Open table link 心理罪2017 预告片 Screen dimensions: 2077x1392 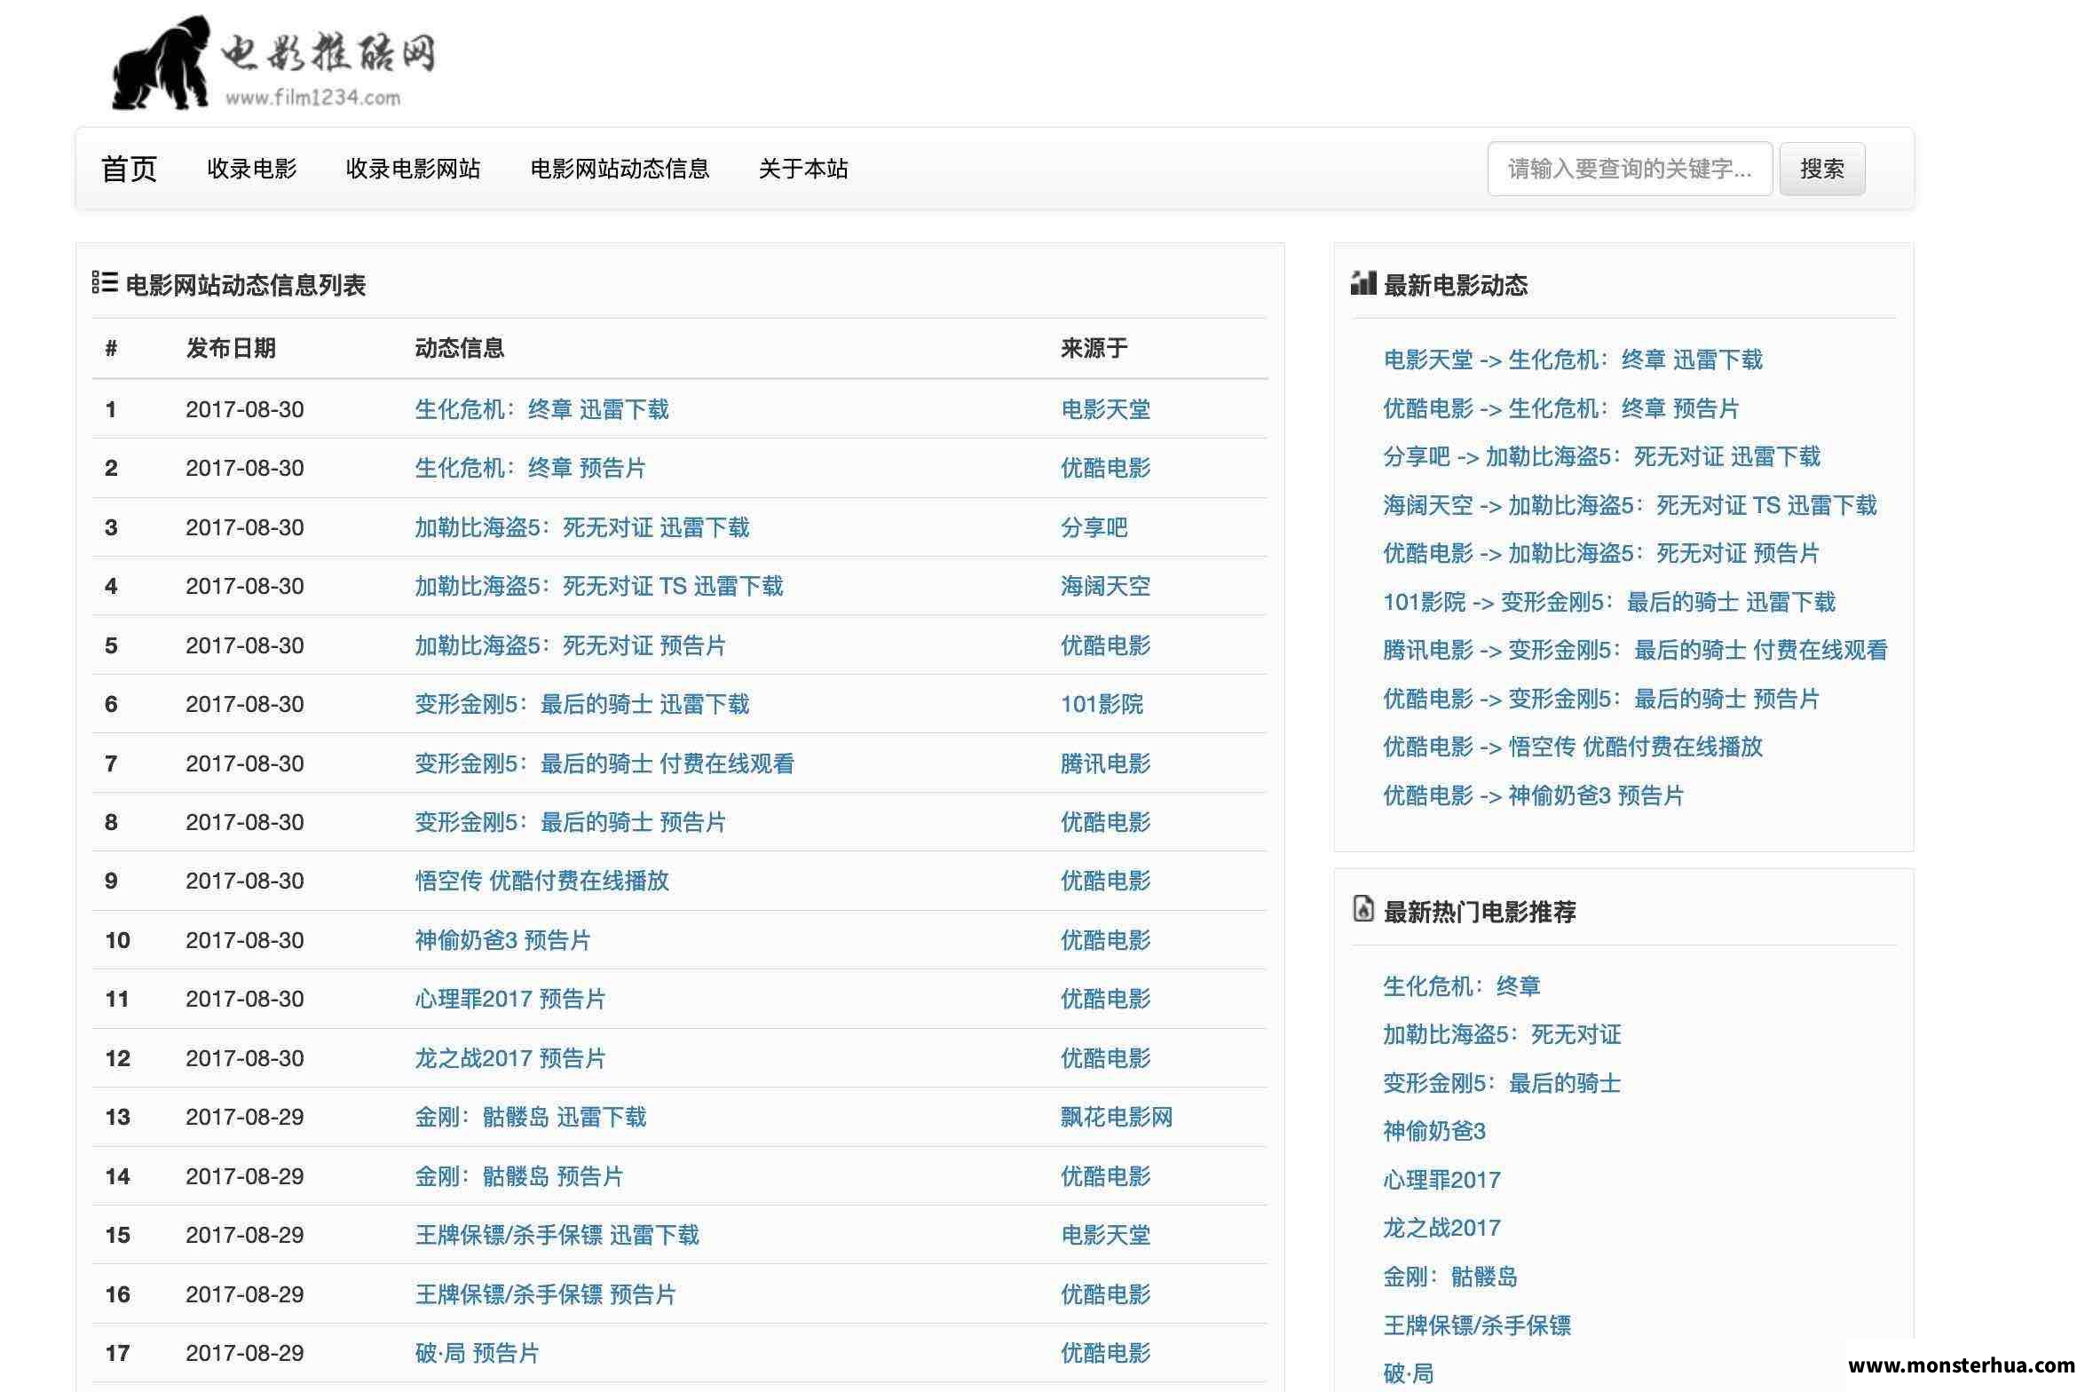pos(510,999)
